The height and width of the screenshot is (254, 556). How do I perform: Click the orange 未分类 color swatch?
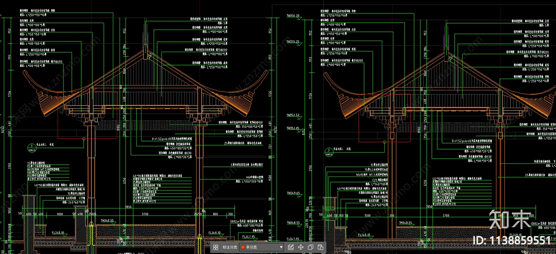click(x=243, y=247)
